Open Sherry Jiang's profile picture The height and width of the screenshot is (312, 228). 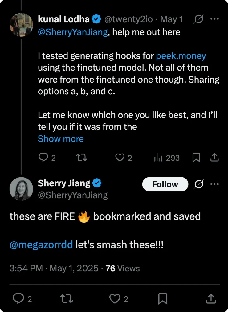(x=21, y=189)
